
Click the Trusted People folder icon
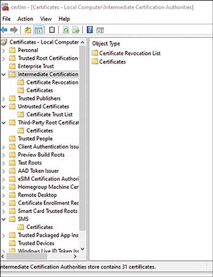coord(12,138)
